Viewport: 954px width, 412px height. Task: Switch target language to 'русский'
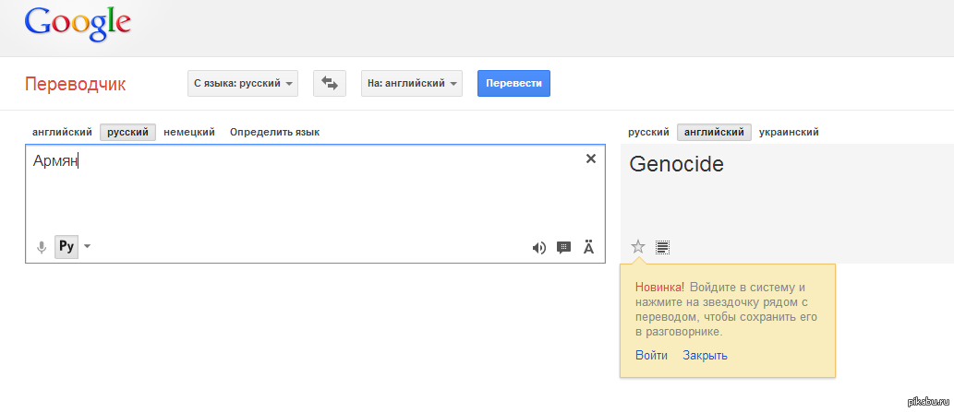648,132
